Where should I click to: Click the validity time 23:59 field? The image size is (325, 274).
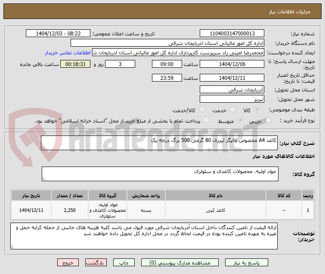(167, 78)
